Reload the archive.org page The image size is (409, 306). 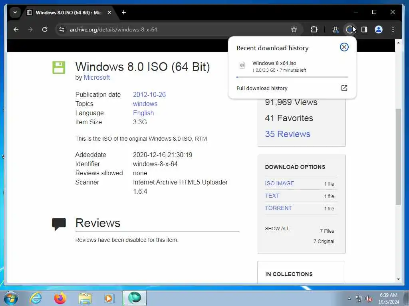(x=45, y=29)
